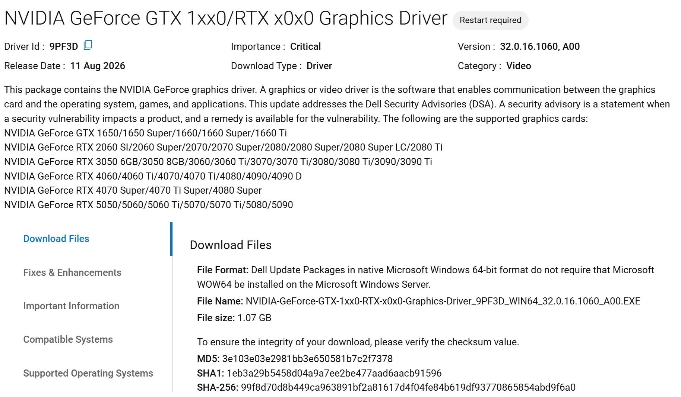Click the file size 1.07 GB
This screenshot has width=681, height=397.
(254, 318)
